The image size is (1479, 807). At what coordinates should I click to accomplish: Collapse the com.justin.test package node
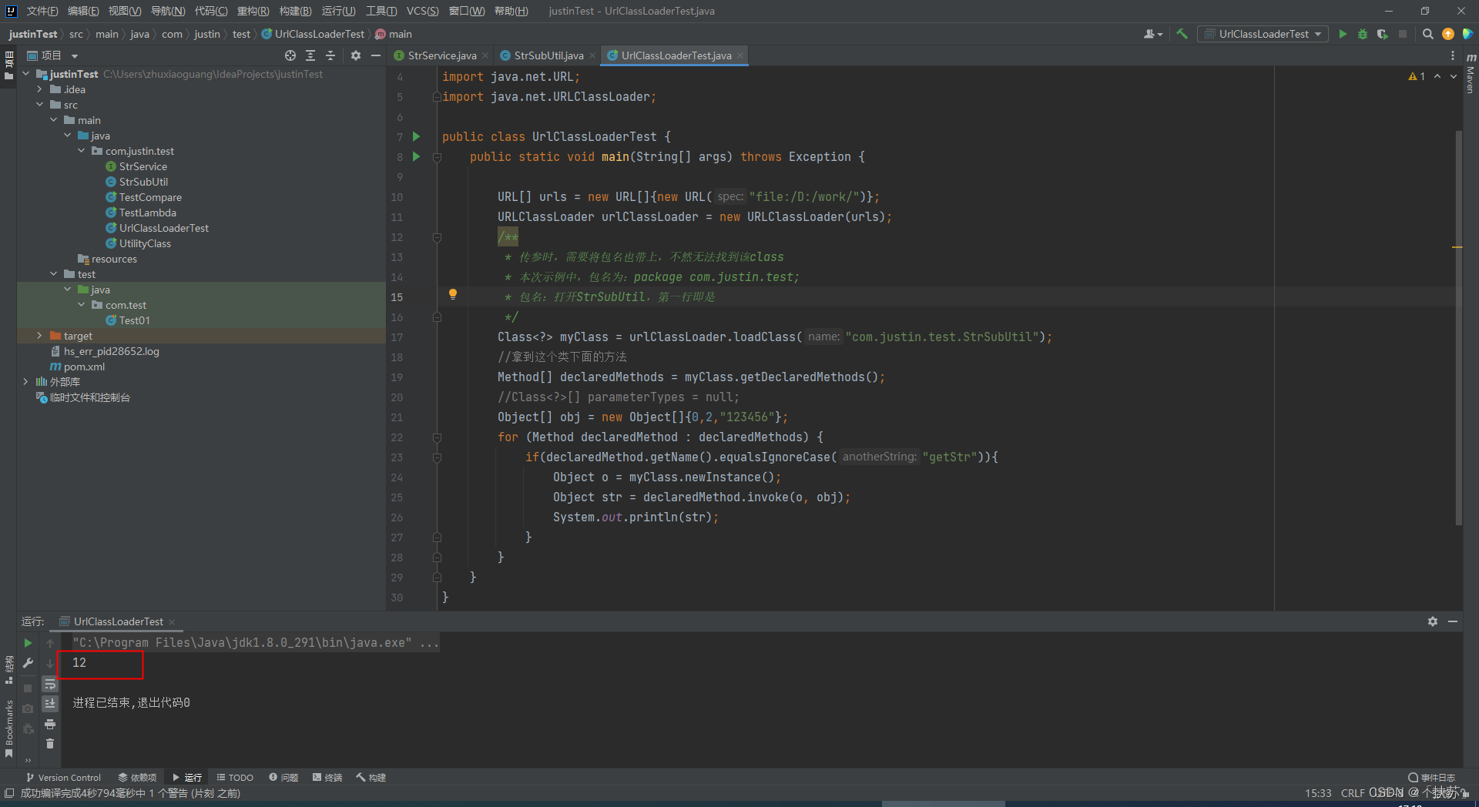point(82,151)
